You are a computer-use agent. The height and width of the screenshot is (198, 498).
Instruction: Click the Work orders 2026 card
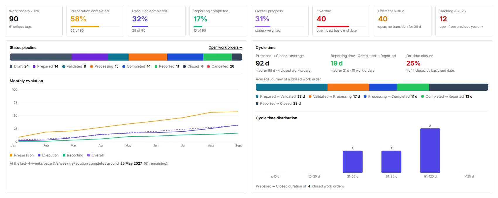(34, 21)
